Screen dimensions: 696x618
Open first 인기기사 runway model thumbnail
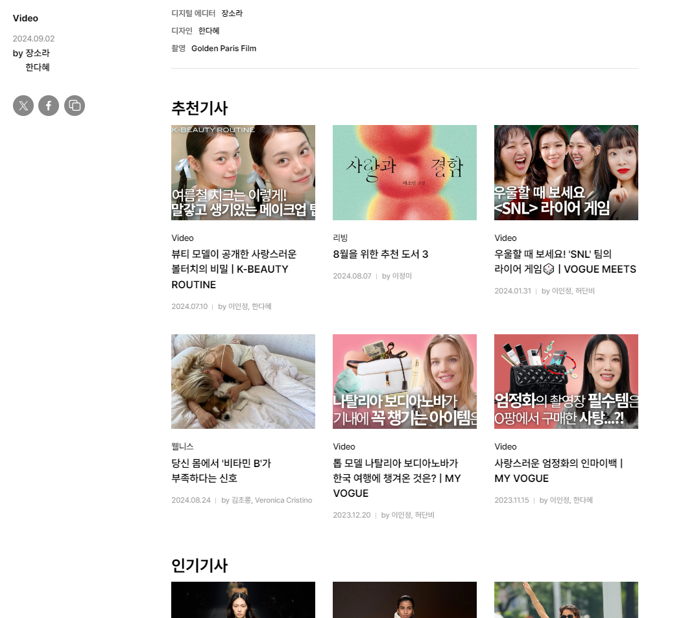[243, 600]
